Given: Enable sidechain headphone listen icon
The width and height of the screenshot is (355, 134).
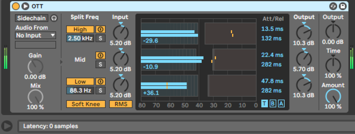Looking at the screenshot, I should (x=54, y=18).
